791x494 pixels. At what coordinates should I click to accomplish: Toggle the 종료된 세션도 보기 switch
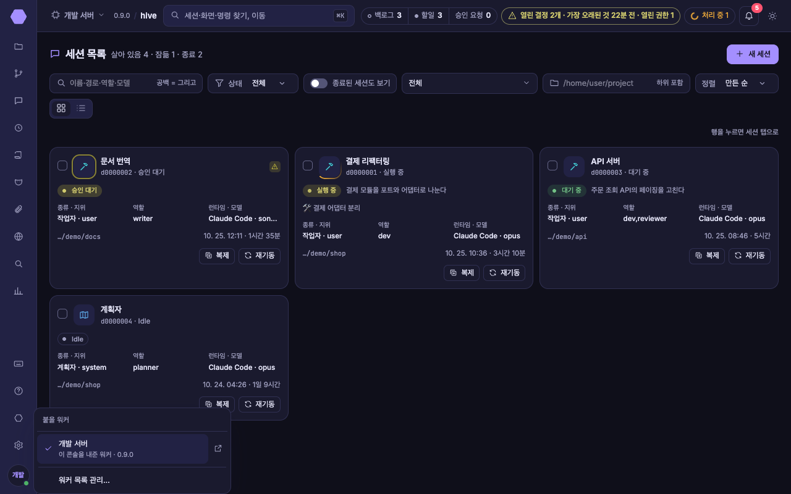[319, 83]
